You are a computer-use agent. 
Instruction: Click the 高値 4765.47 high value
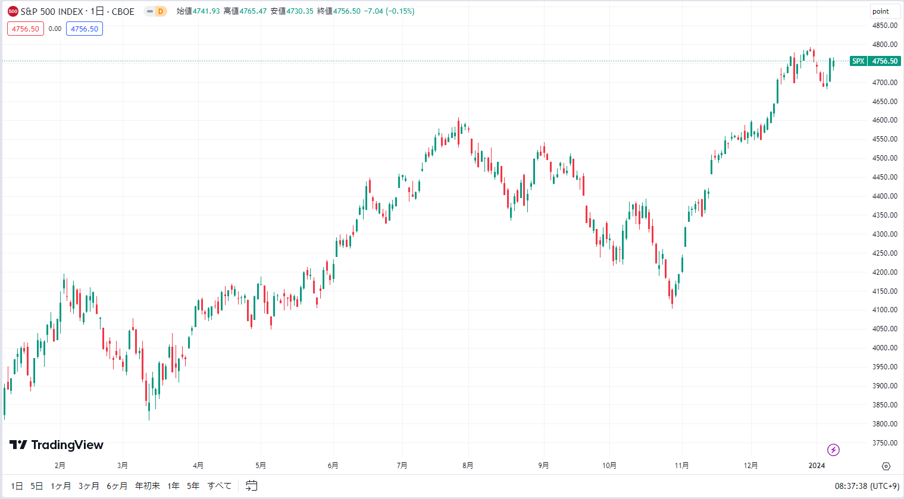pyautogui.click(x=245, y=11)
